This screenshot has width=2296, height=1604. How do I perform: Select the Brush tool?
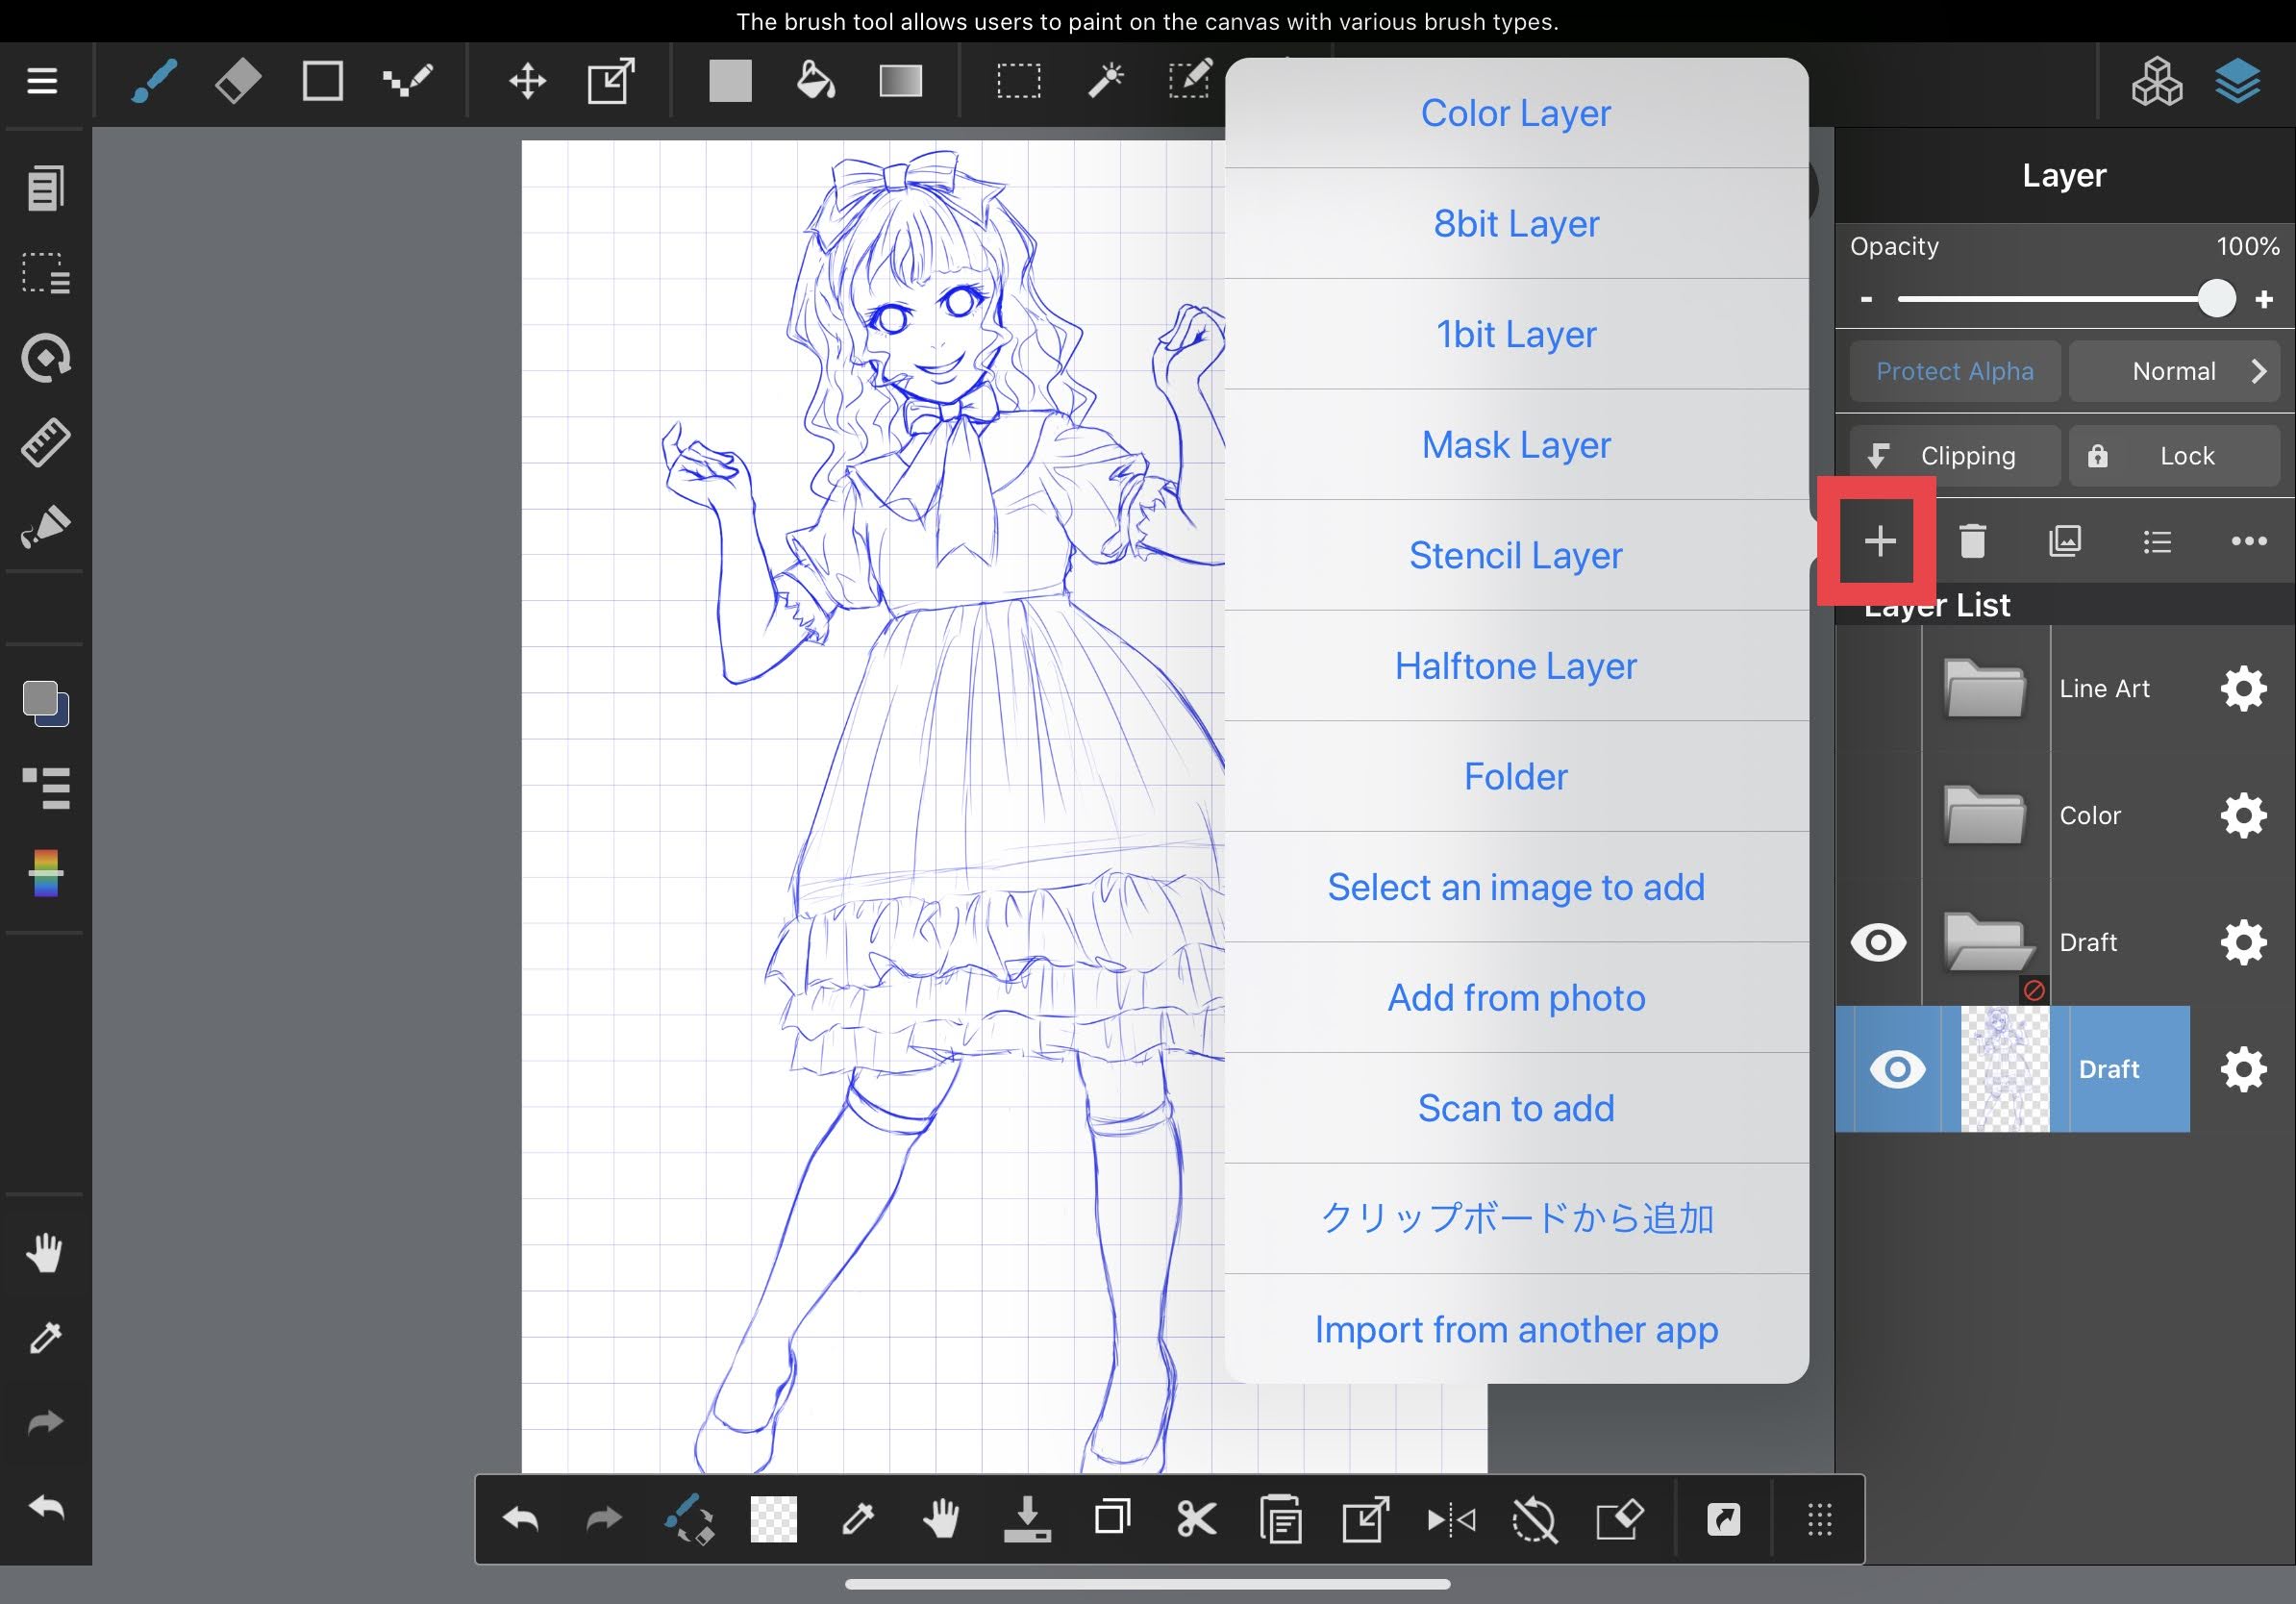[x=152, y=80]
